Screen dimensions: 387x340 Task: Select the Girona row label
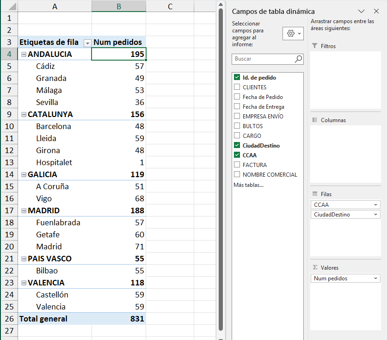(48, 150)
